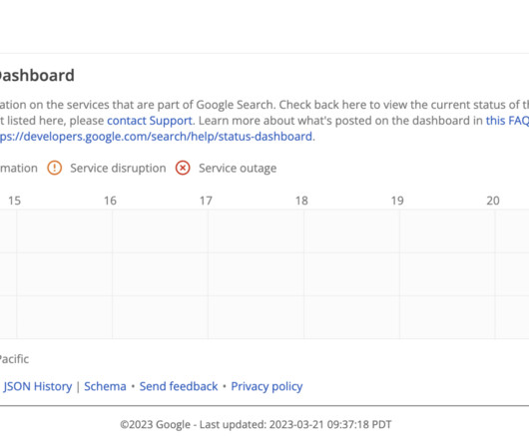Select day 17 column header
Image resolution: width=529 pixels, height=441 pixels.
[206, 201]
